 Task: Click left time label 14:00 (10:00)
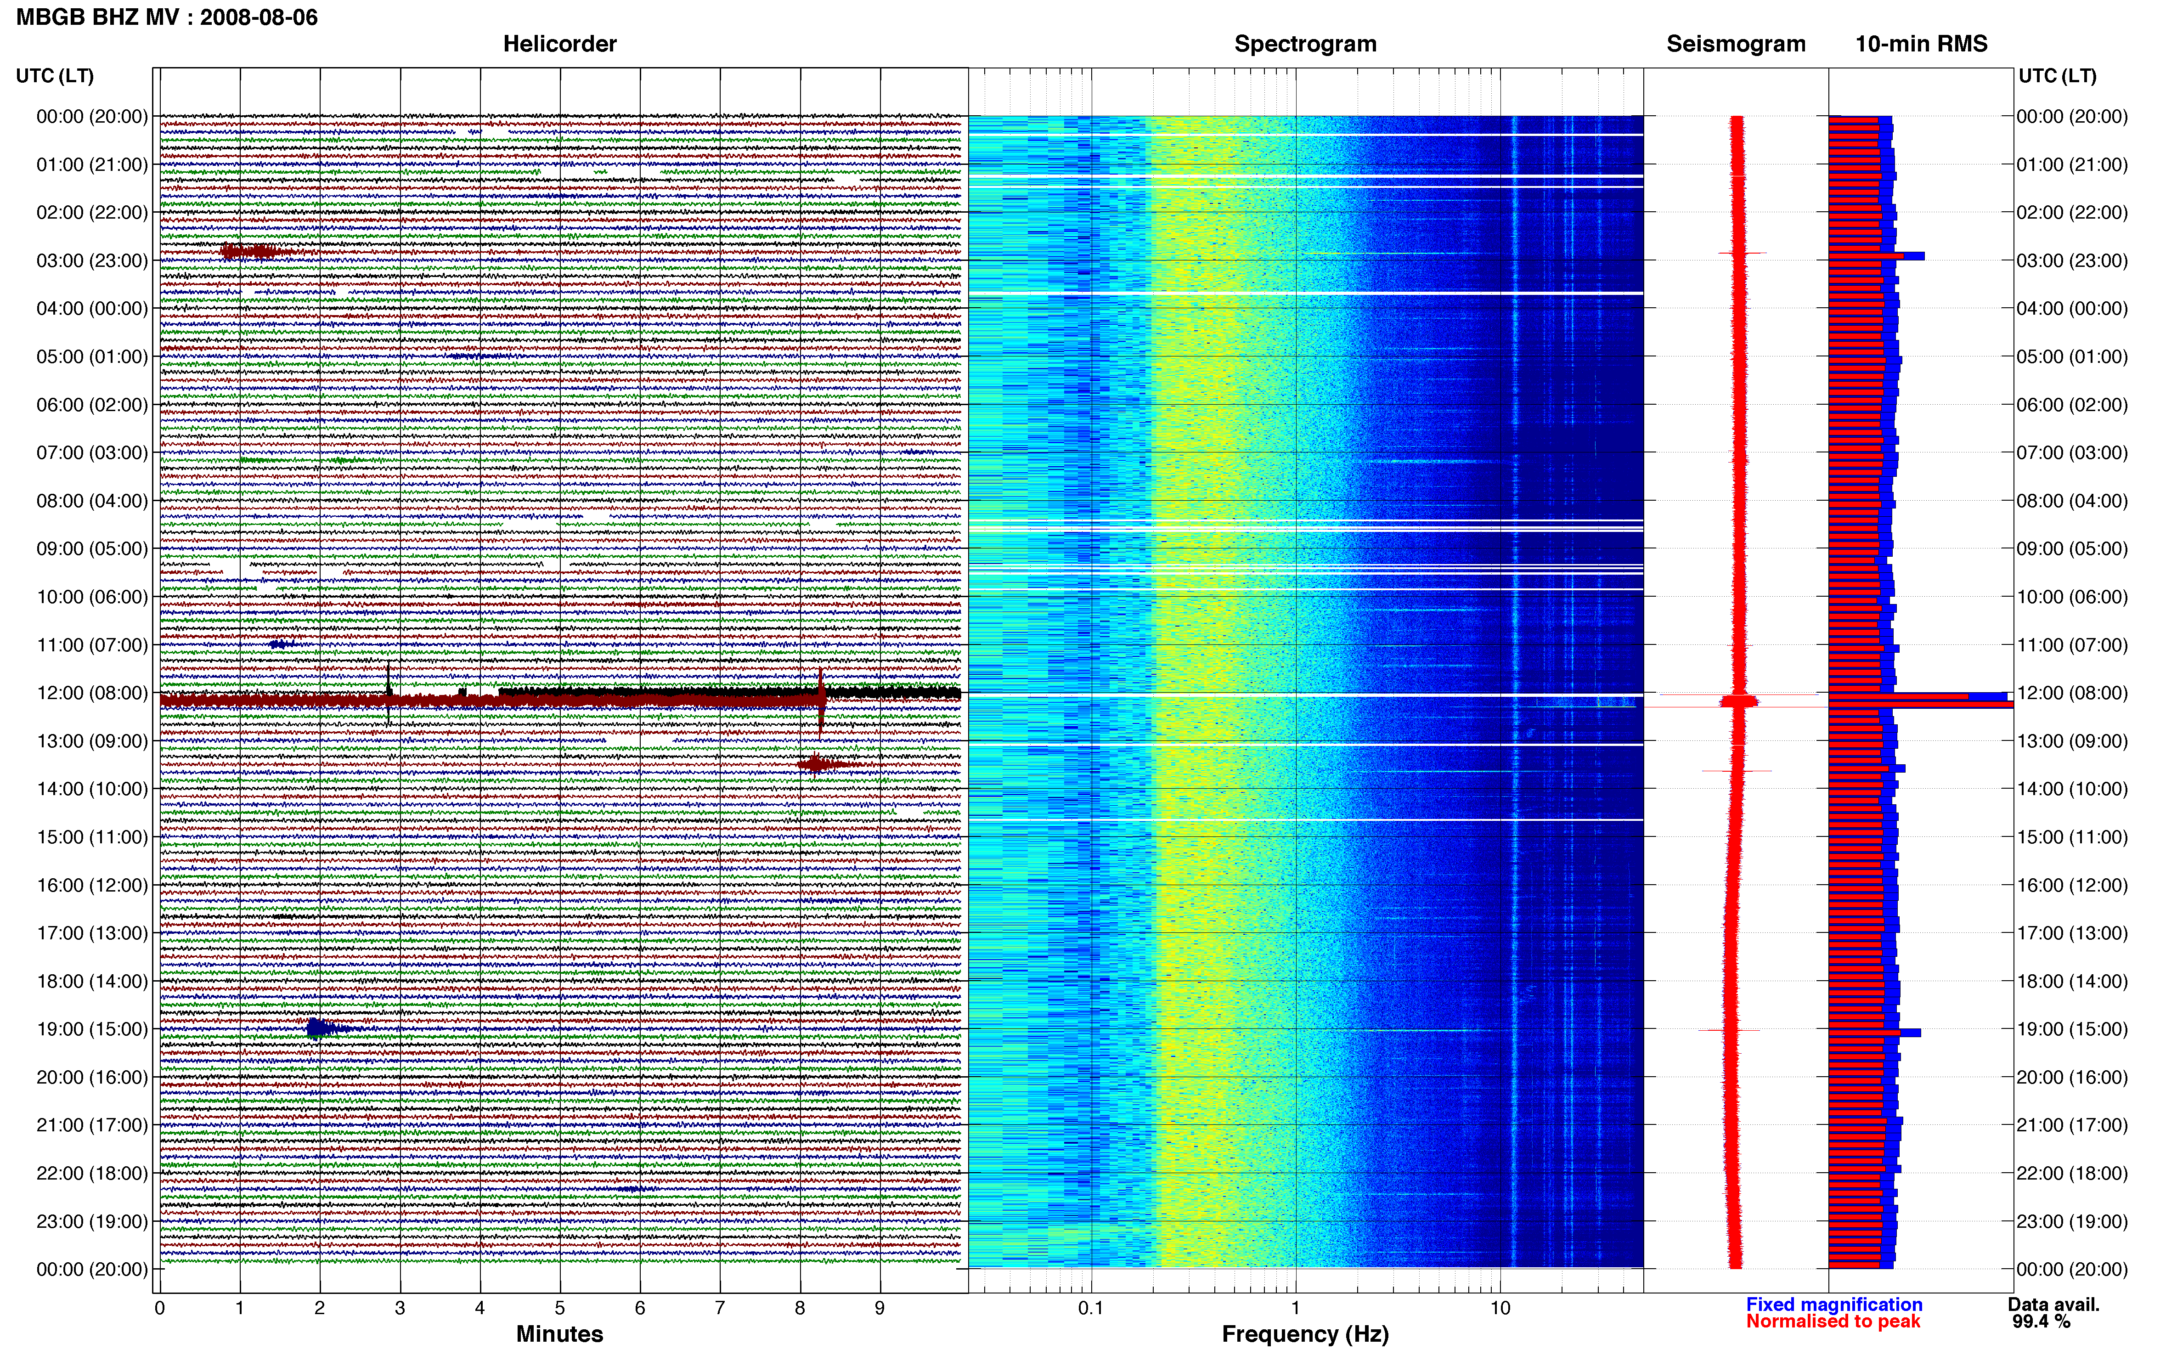(92, 790)
